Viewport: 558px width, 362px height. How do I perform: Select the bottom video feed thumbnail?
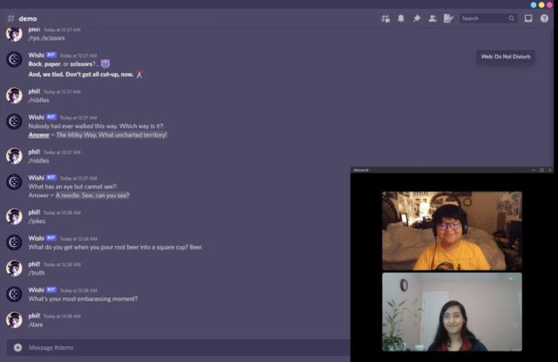coord(452,311)
